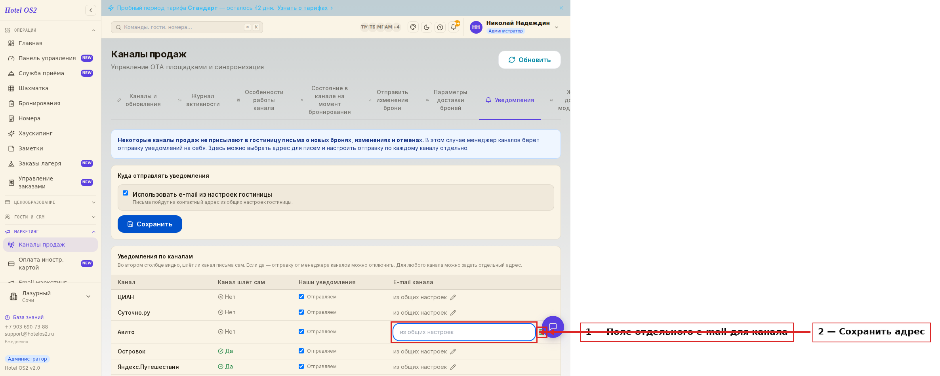The height and width of the screenshot is (376, 940).
Task: Close the trial period banner
Action: 561,8
